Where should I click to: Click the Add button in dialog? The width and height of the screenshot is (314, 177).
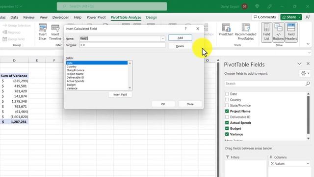point(180,38)
